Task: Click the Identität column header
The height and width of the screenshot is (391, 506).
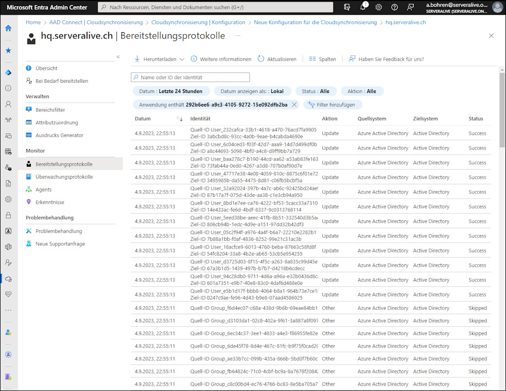Action: (200, 119)
